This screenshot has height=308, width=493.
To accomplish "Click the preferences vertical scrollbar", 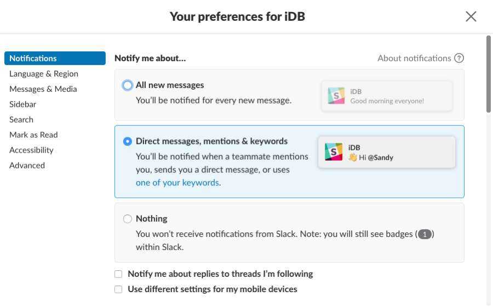I will [489, 74].
